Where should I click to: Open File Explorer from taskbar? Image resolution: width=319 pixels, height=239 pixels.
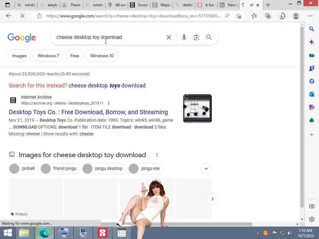pos(24,233)
